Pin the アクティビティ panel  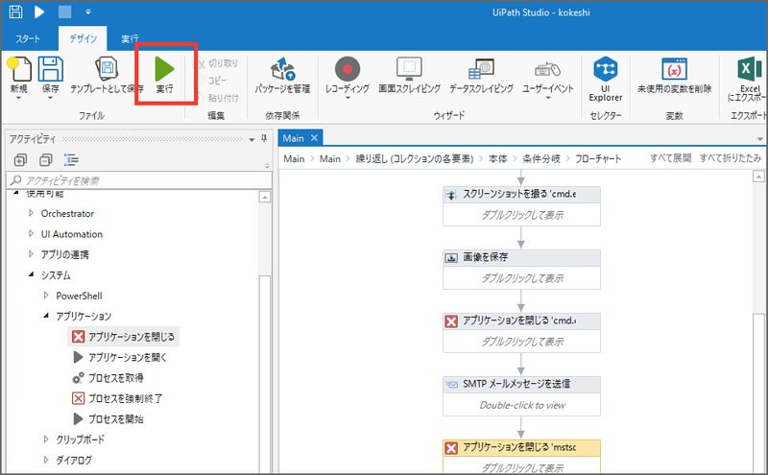click(x=264, y=138)
